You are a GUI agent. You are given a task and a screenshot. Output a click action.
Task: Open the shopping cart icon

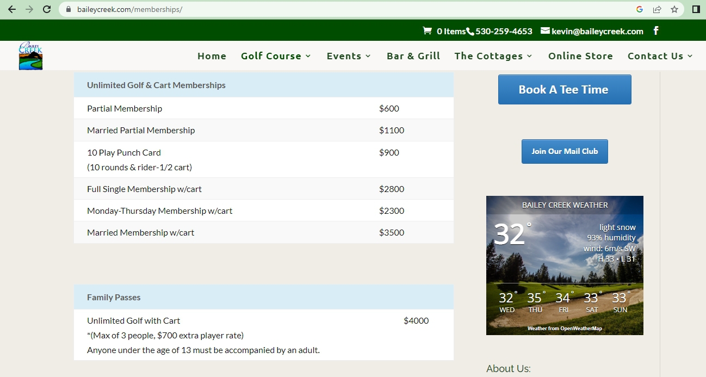click(x=428, y=31)
